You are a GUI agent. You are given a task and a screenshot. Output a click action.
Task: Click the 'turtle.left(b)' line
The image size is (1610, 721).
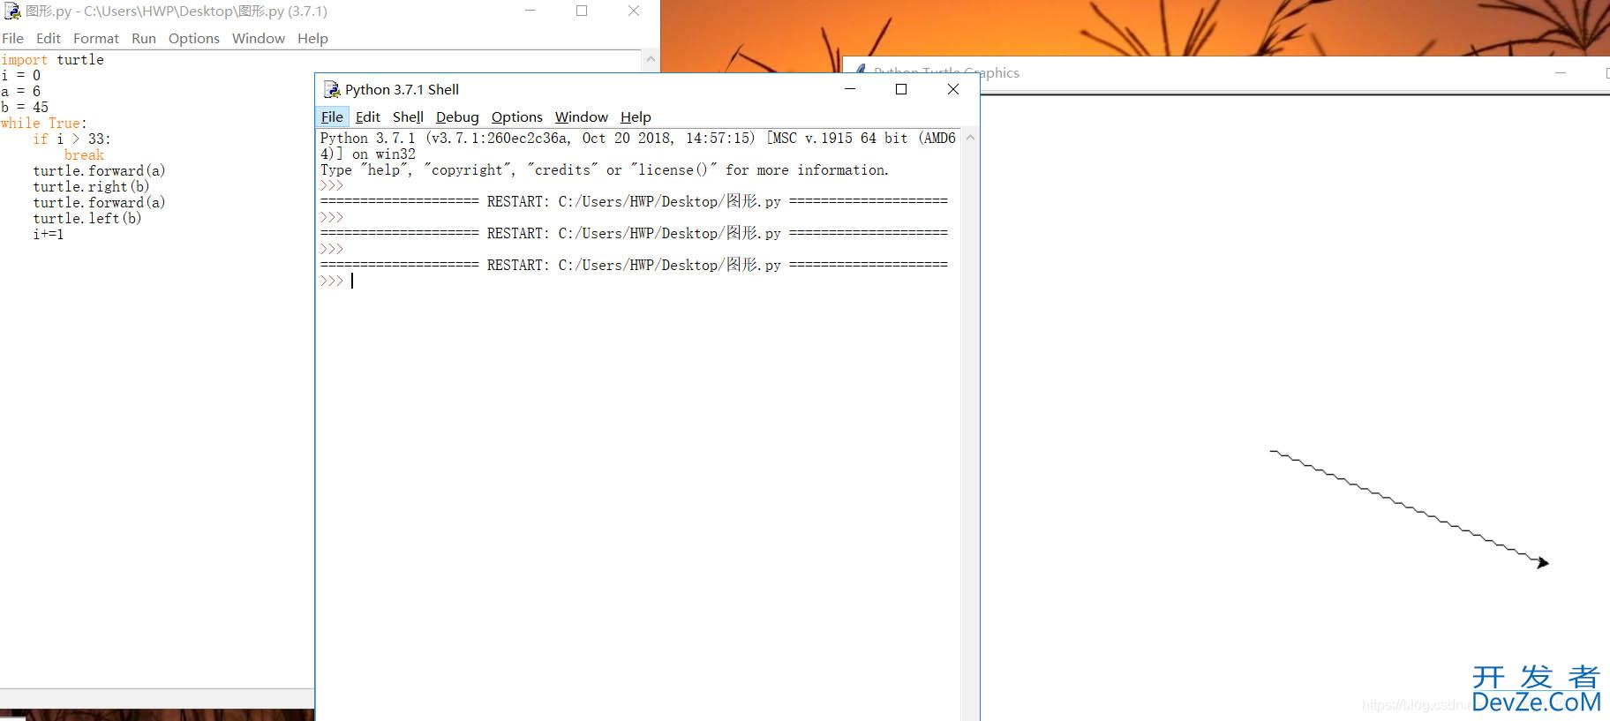click(x=87, y=218)
